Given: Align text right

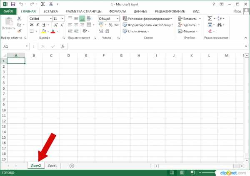Looking at the screenshot, I should coord(82,25).
